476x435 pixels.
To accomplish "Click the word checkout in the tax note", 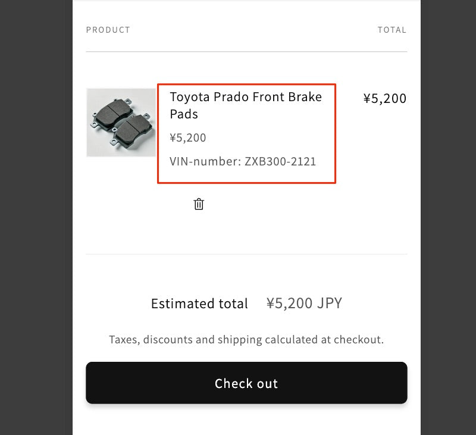I will [361, 340].
